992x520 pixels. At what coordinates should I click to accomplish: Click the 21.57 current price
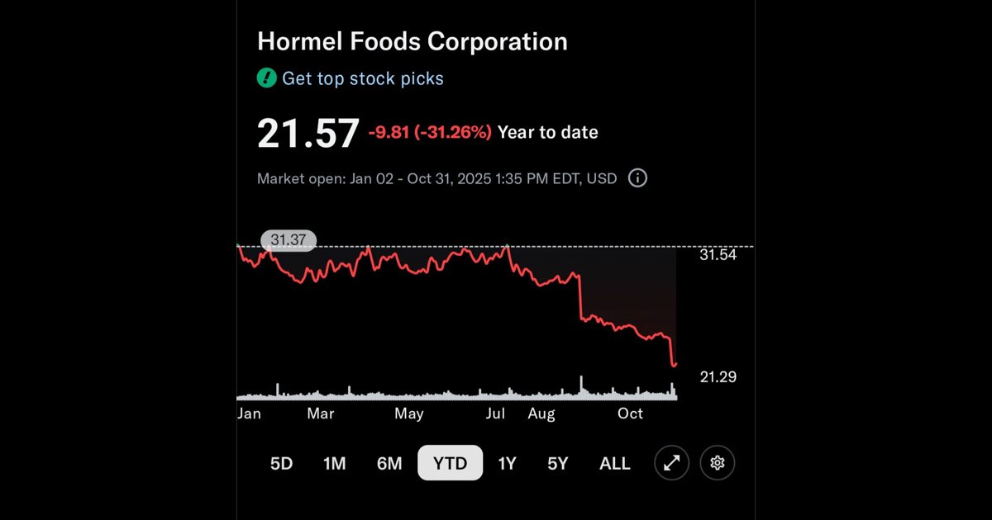[x=308, y=133]
